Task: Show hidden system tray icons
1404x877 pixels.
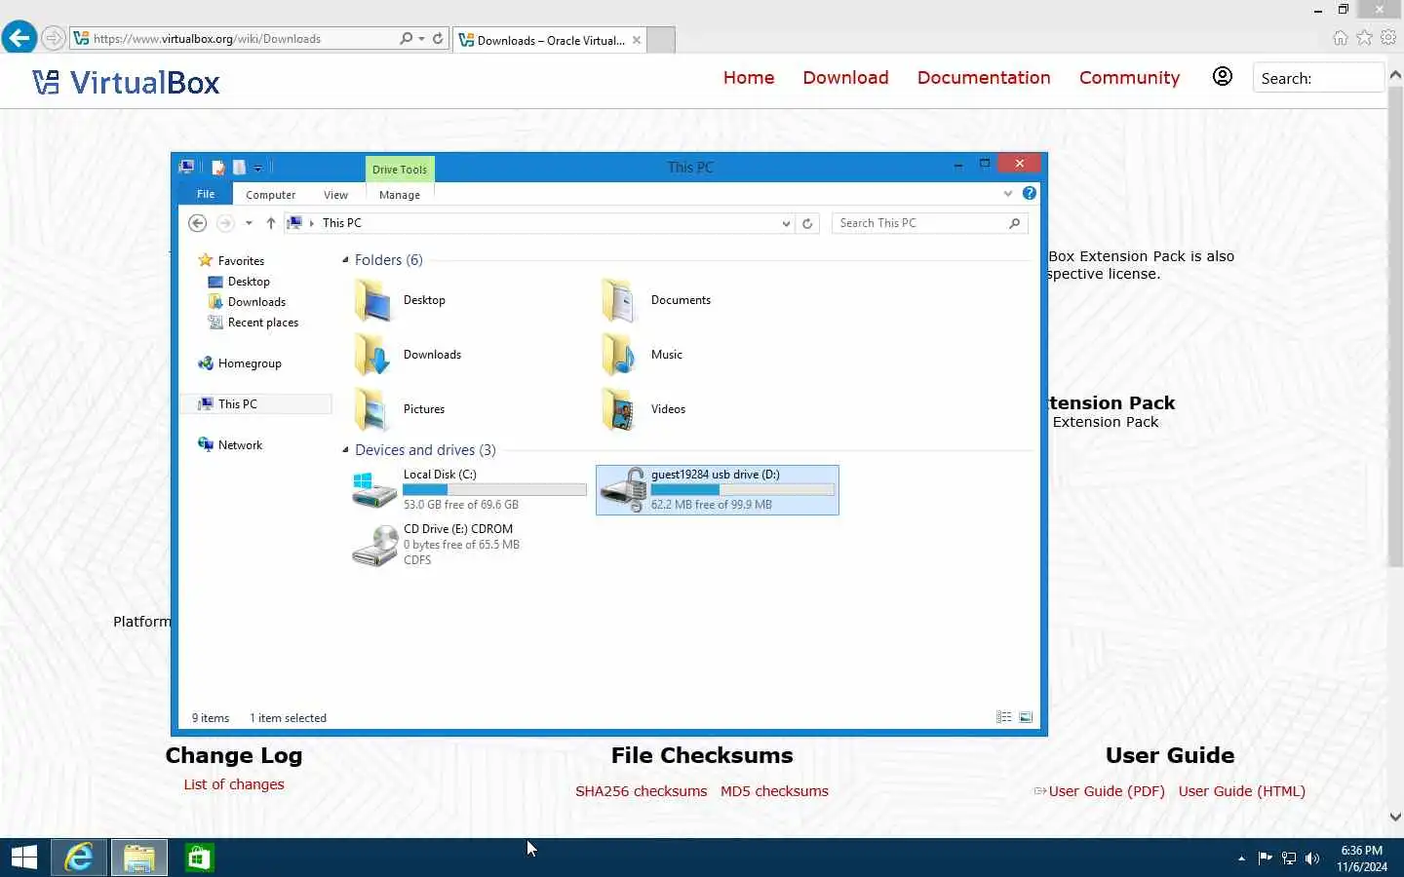Action: 1241,858
